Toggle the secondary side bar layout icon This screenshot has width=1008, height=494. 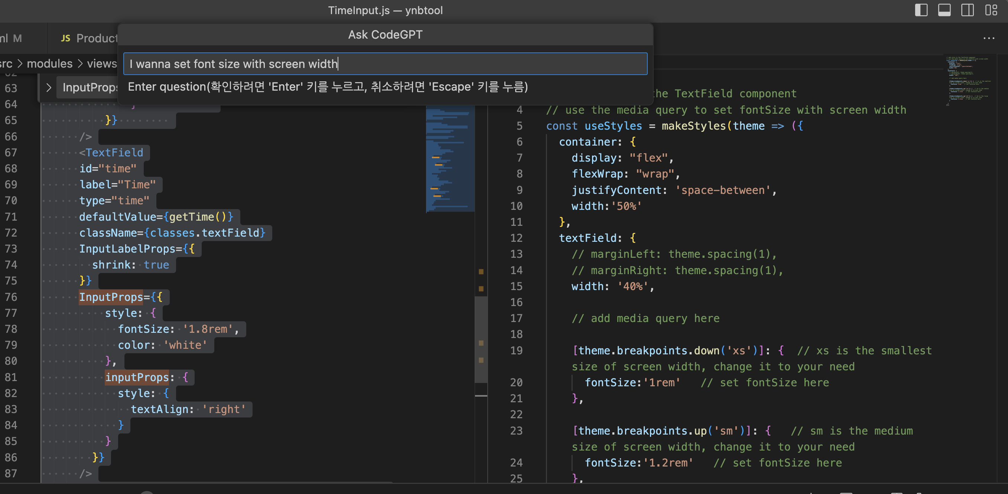pyautogui.click(x=967, y=10)
